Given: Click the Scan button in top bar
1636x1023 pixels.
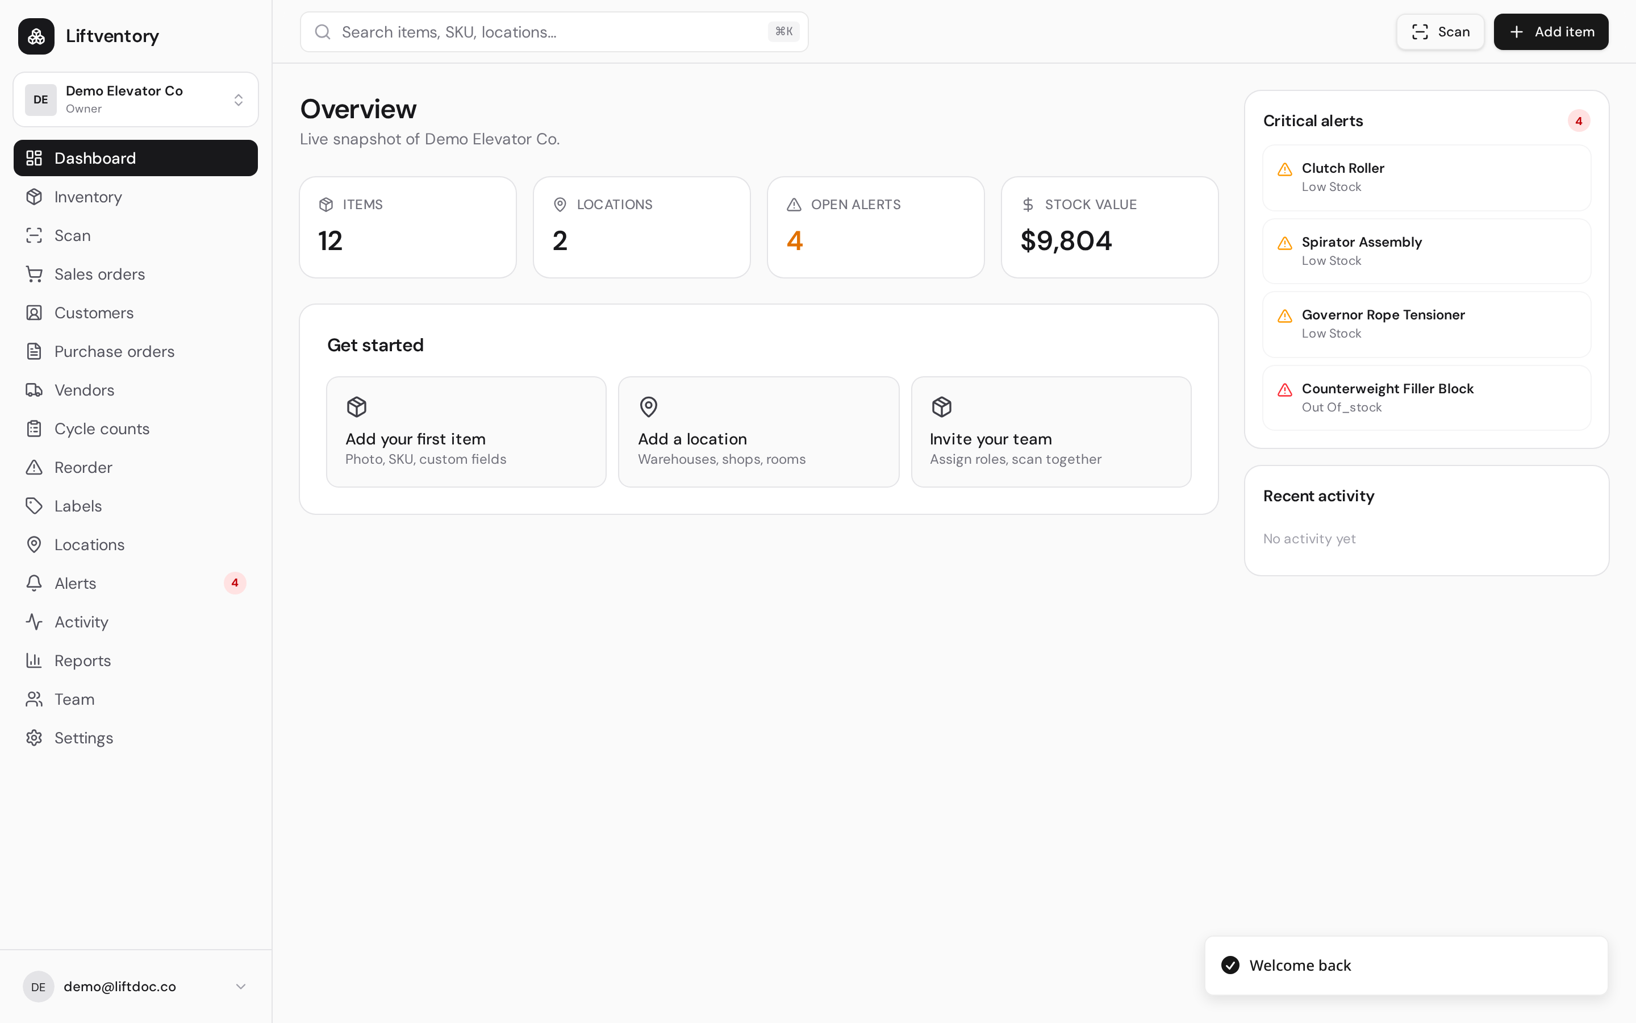Looking at the screenshot, I should pyautogui.click(x=1440, y=32).
